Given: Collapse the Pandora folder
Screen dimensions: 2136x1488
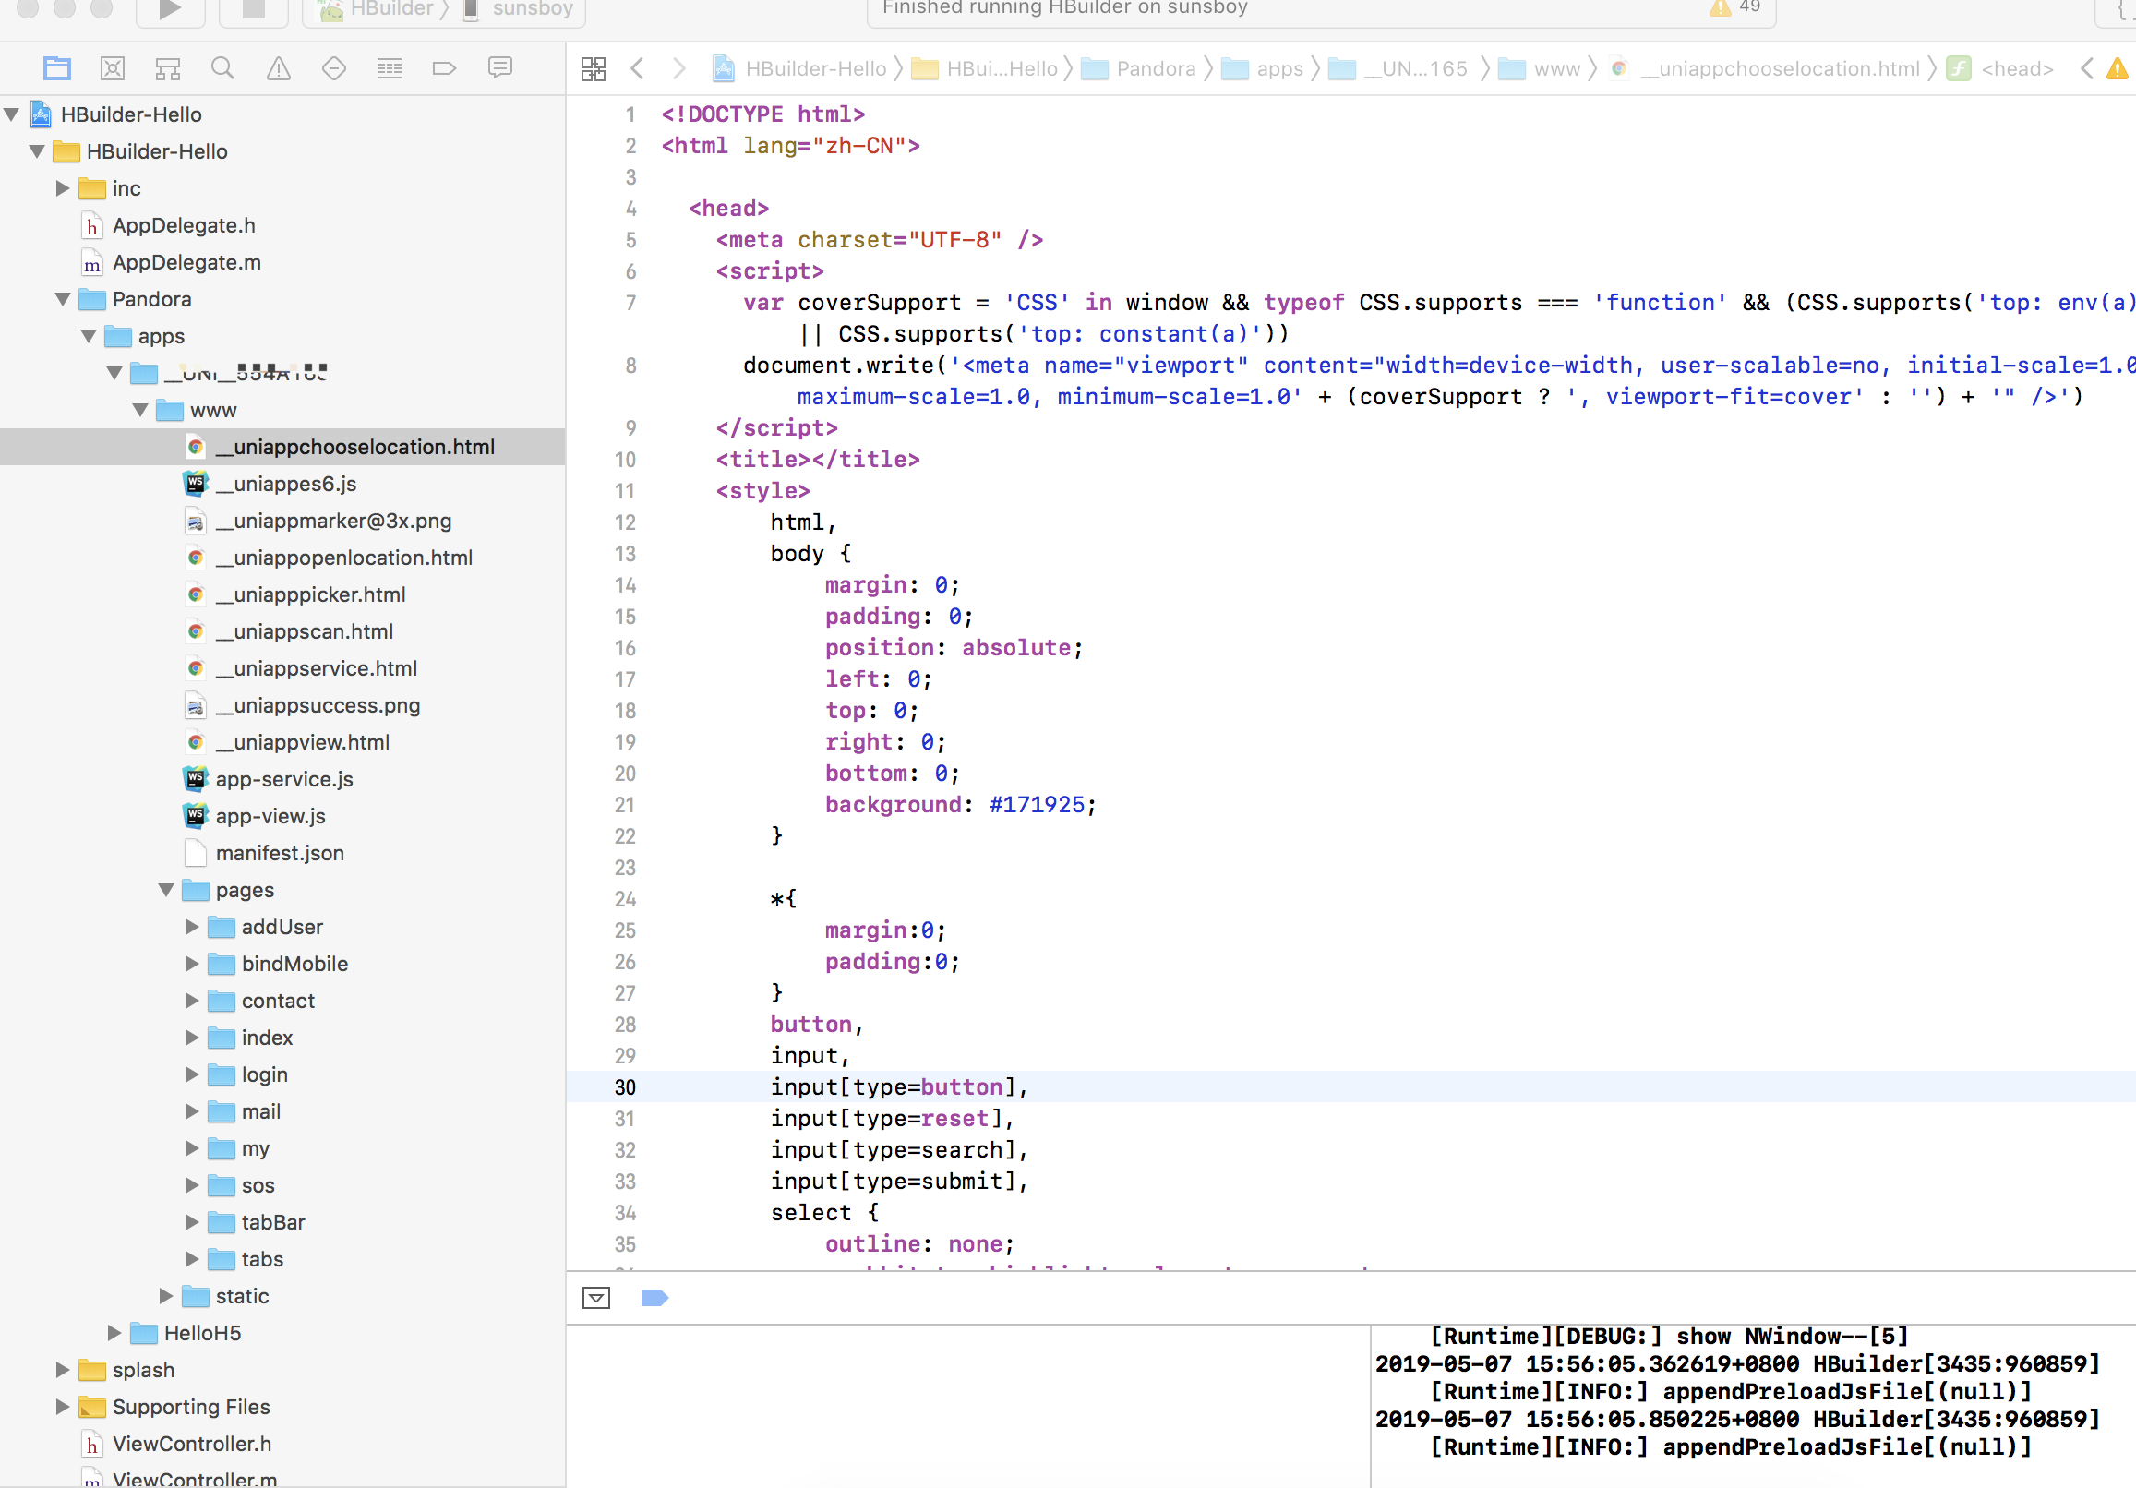Looking at the screenshot, I should tap(63, 300).
